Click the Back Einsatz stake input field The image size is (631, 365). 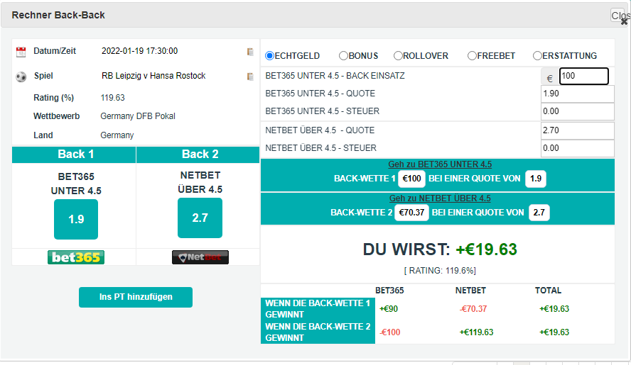point(584,76)
